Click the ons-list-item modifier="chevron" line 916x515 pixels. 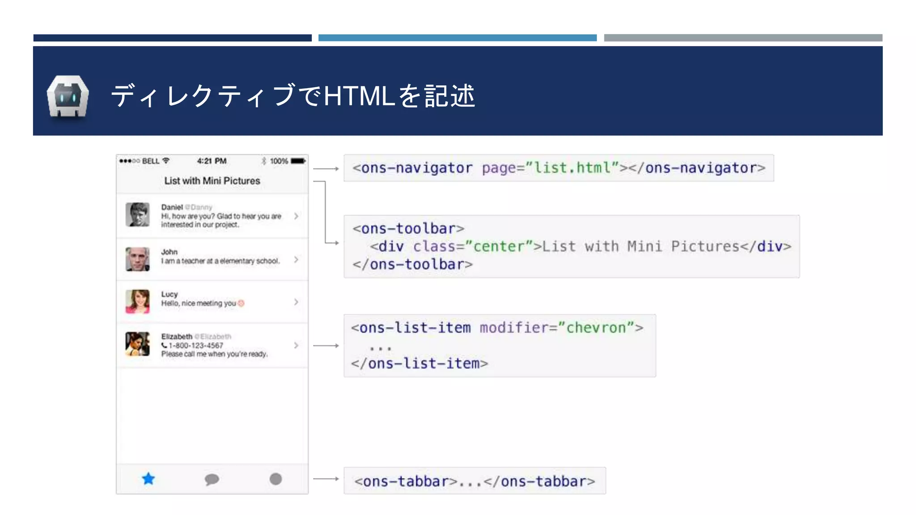coord(497,328)
